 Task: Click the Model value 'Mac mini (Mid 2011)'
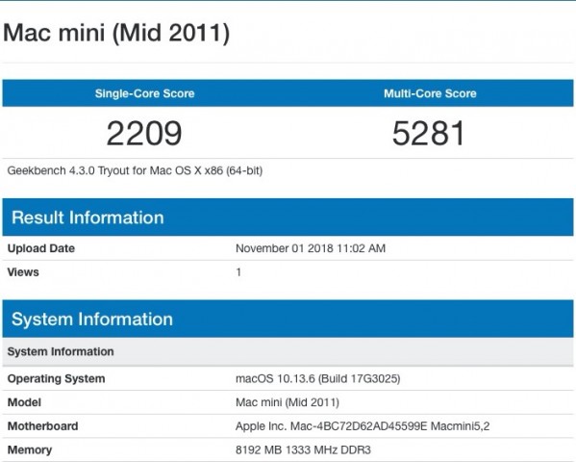(x=288, y=402)
